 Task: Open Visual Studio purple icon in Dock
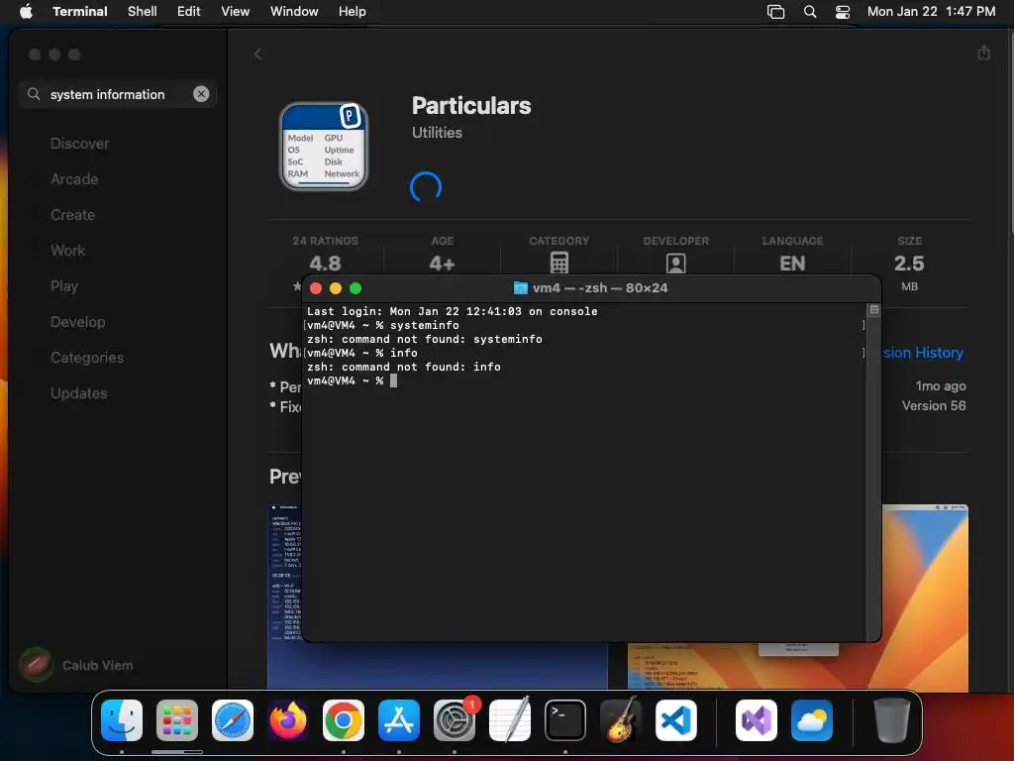756,719
